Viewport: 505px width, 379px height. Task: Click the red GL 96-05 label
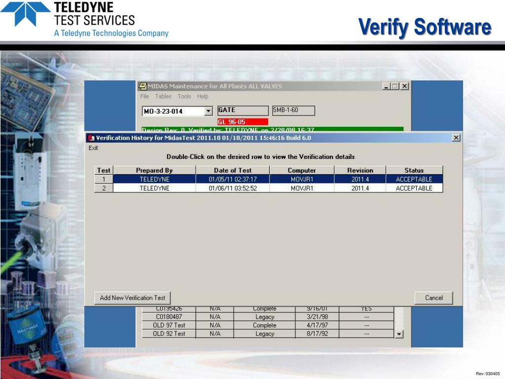243,122
